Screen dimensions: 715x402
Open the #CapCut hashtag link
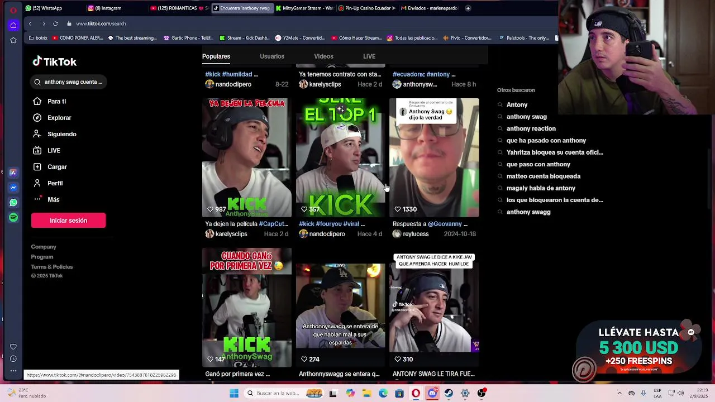273,224
